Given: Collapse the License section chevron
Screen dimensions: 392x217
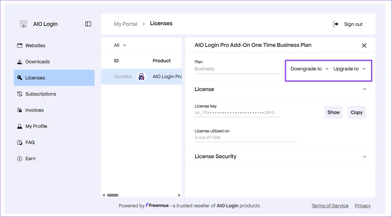Looking at the screenshot, I should (365, 89).
